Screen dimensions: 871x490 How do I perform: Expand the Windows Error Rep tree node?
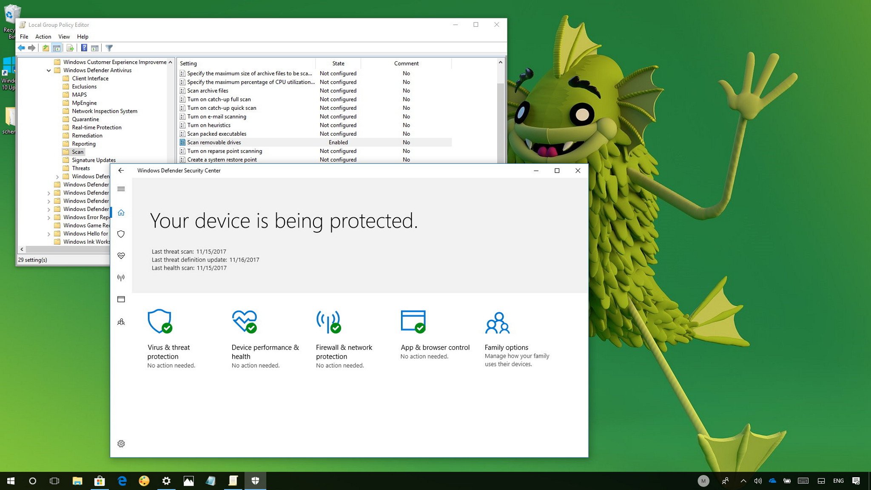point(49,218)
